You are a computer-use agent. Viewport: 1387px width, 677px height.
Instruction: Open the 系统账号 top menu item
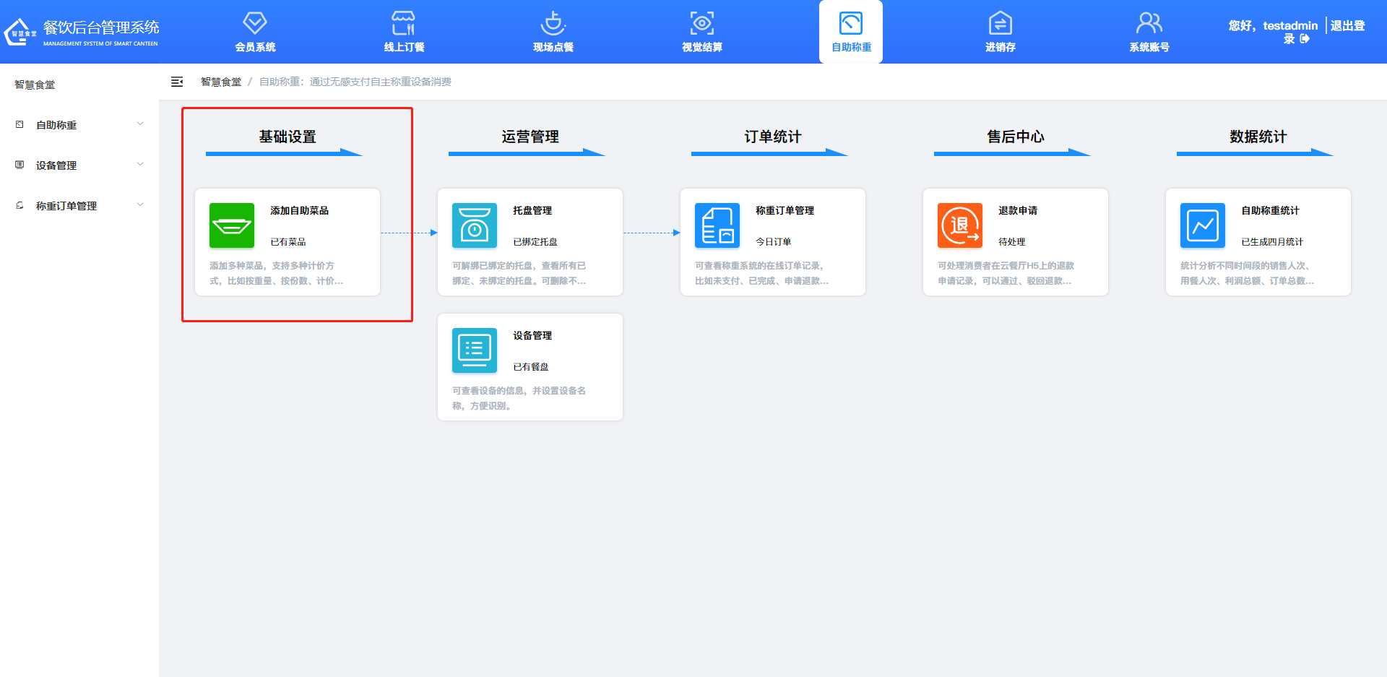tap(1149, 32)
